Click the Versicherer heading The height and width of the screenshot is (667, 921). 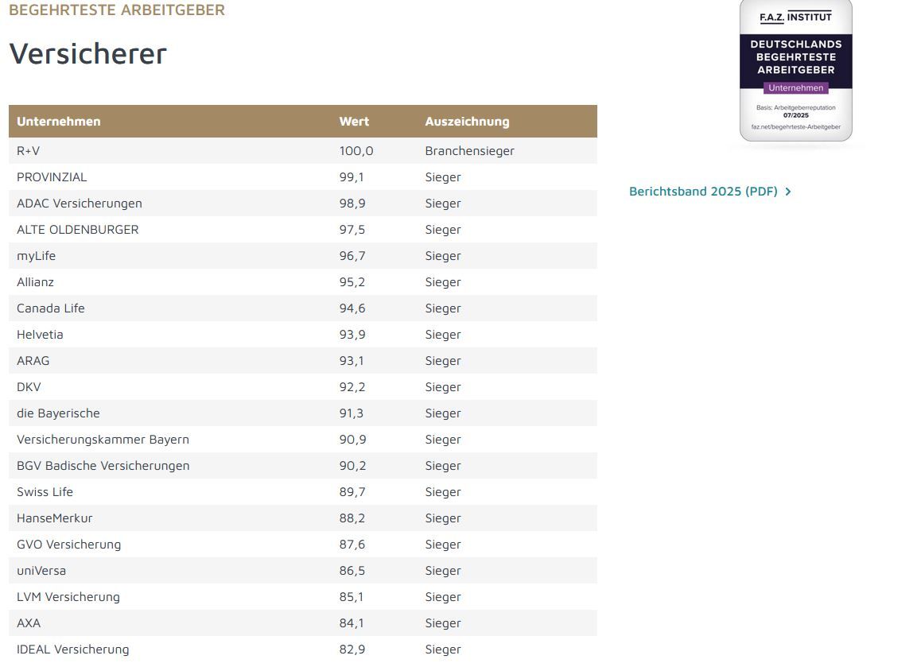point(88,53)
